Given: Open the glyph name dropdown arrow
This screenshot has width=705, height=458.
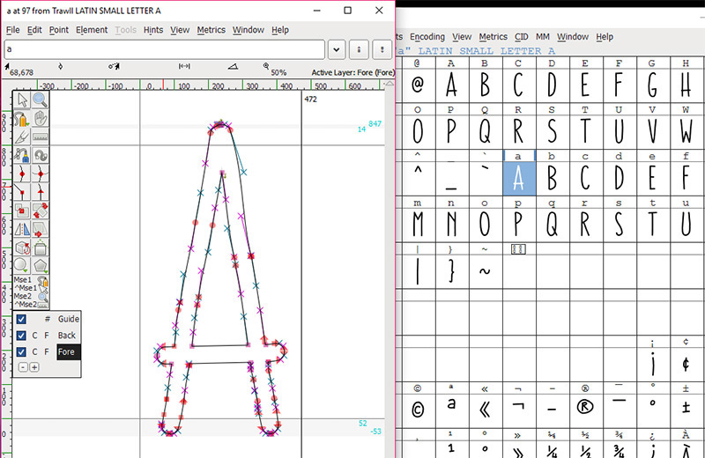Looking at the screenshot, I should pos(337,49).
